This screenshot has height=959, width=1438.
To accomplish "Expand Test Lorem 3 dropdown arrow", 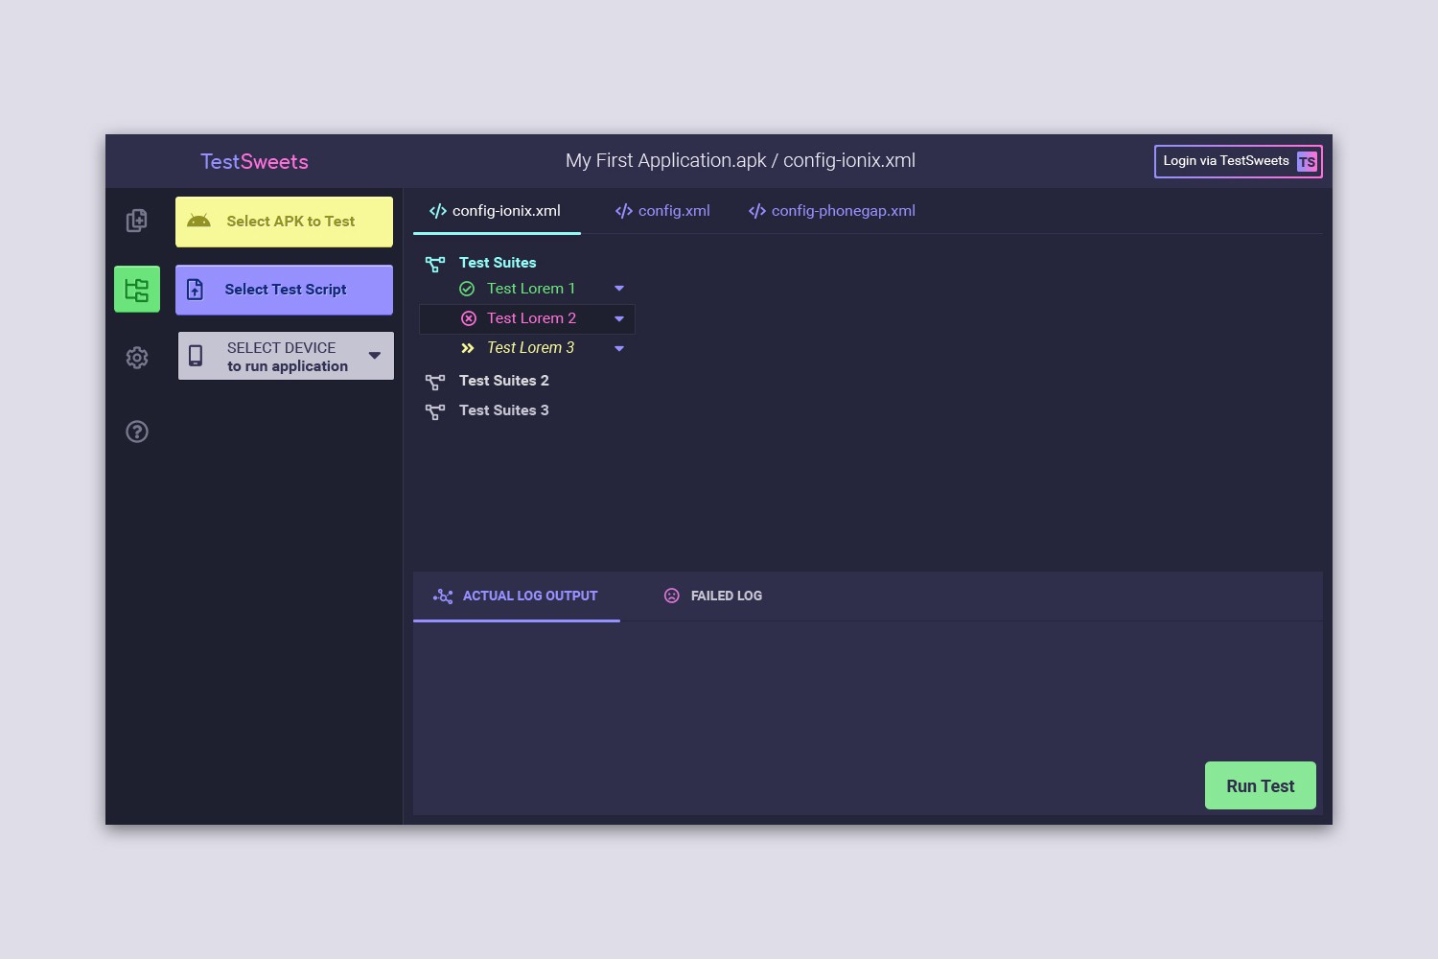I will pos(619,348).
